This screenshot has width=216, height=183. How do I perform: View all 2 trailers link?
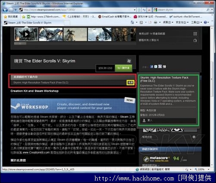pos(149,40)
